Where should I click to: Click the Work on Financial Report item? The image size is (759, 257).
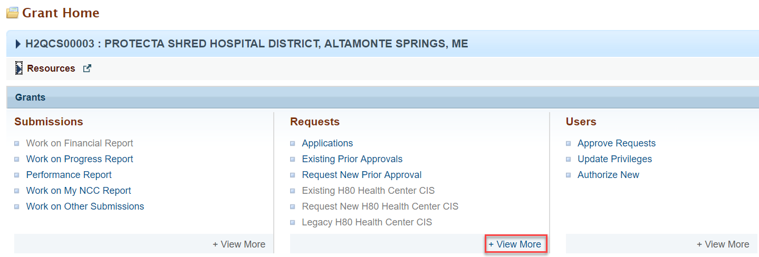click(x=80, y=143)
